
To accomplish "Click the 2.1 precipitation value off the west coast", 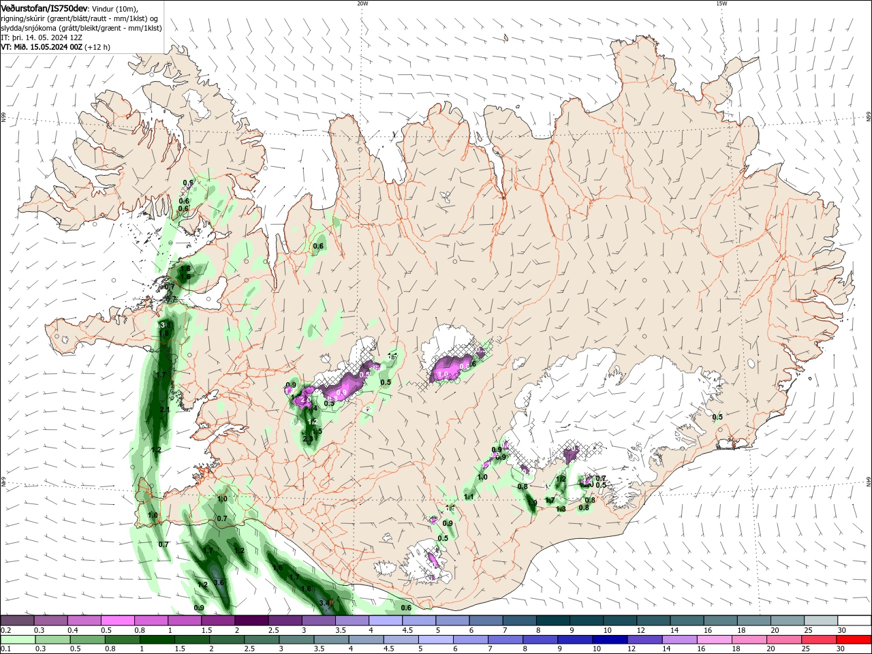I will [x=165, y=409].
